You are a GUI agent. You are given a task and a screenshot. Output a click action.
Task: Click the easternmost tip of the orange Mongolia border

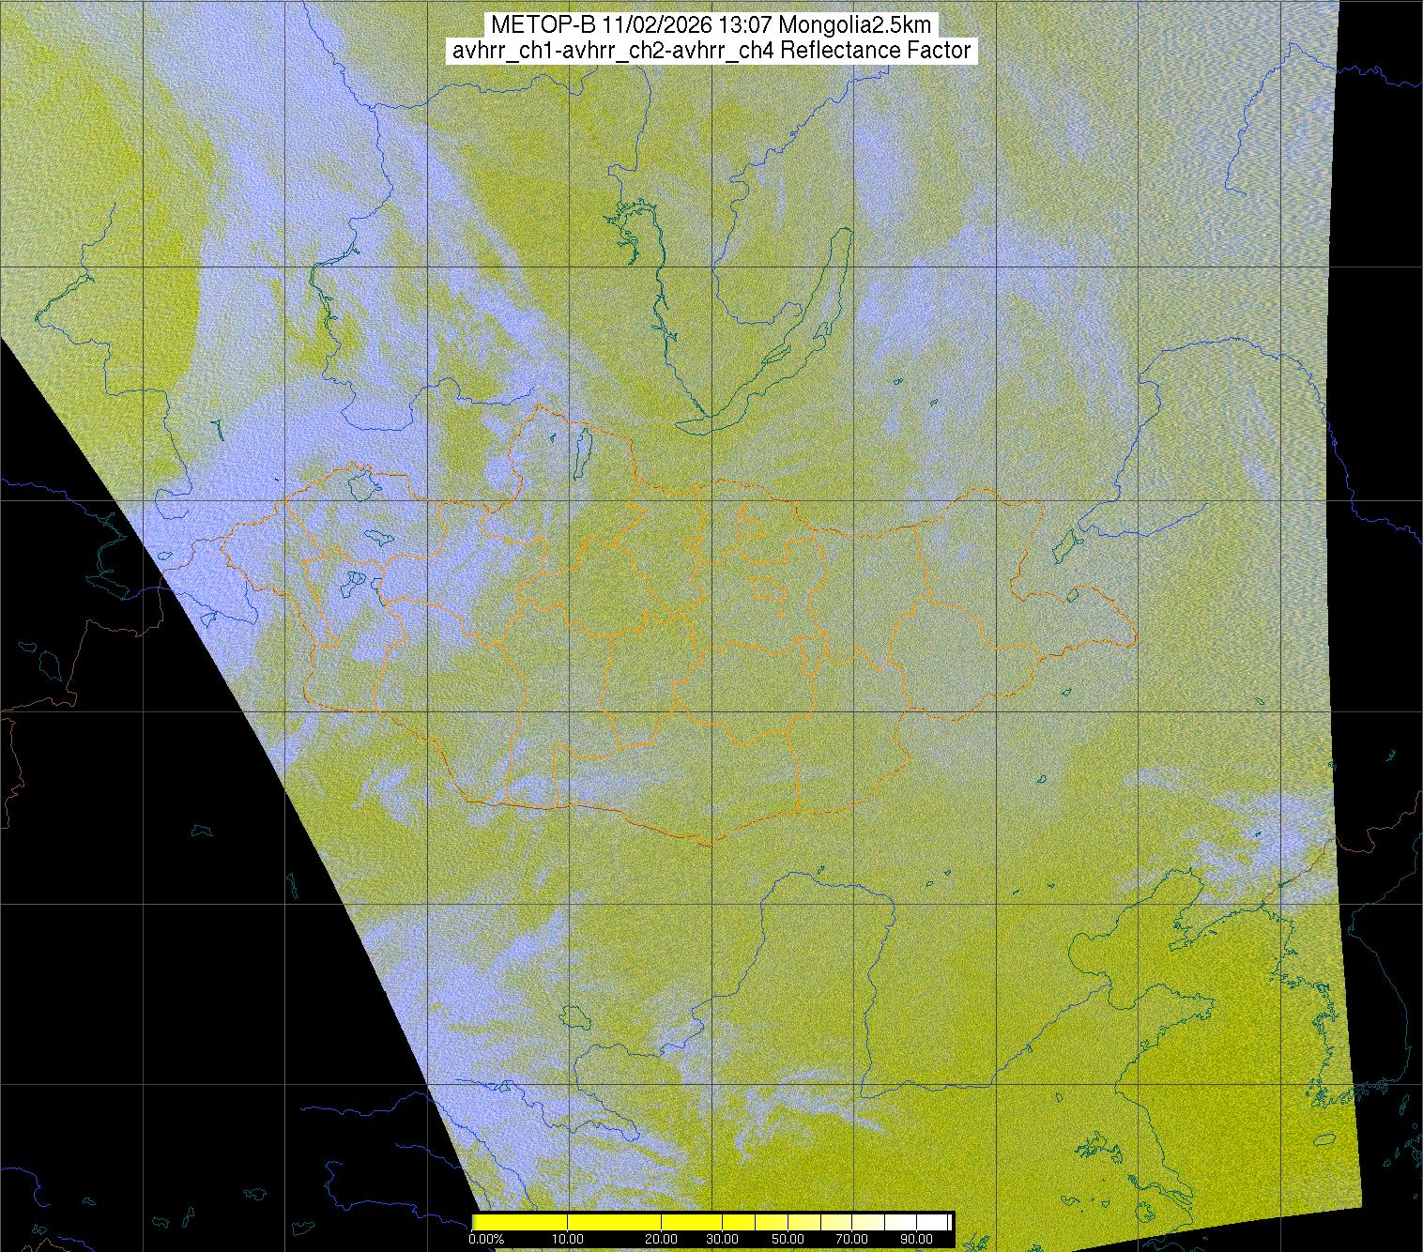pyautogui.click(x=1136, y=639)
